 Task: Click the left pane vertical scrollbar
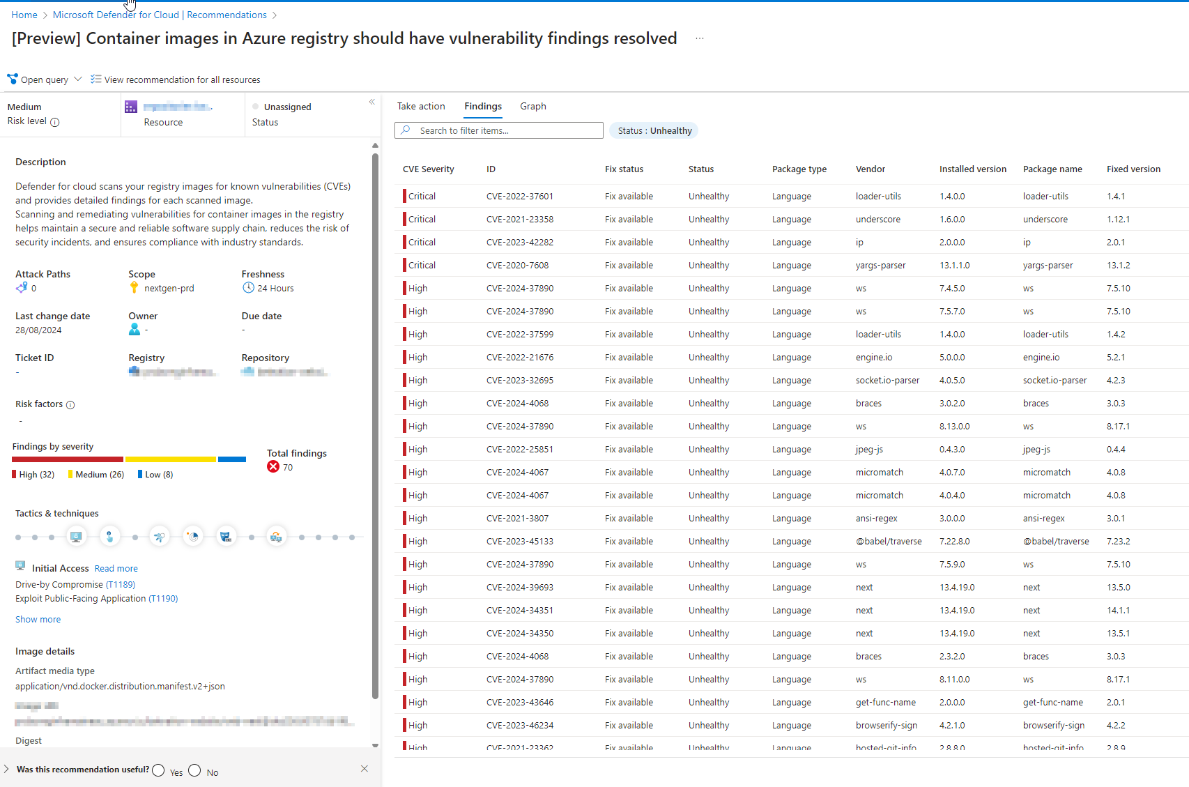pos(375,425)
